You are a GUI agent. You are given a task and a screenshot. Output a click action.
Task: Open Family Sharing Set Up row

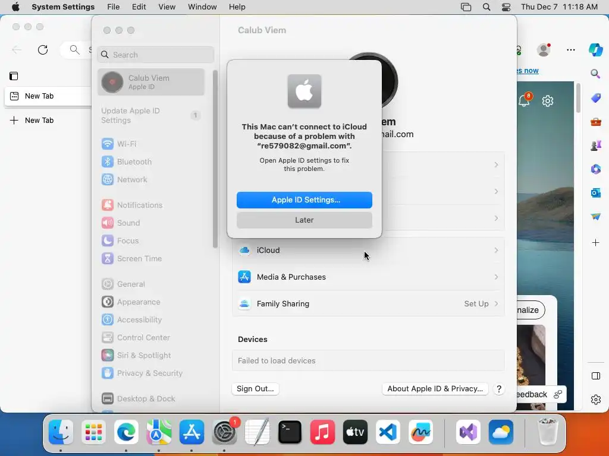368,303
